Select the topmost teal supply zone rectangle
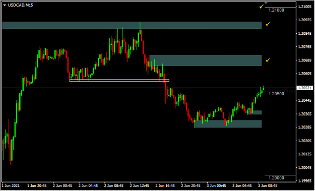 [132, 25]
